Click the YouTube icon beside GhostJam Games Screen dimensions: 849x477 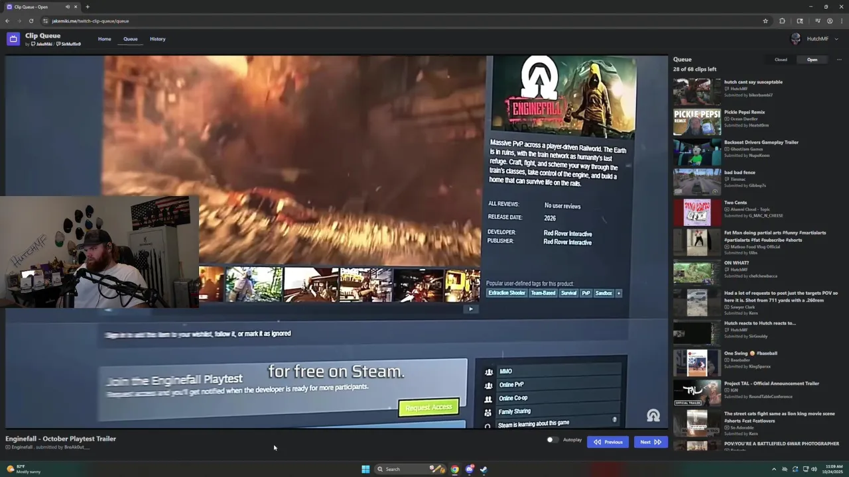click(727, 149)
